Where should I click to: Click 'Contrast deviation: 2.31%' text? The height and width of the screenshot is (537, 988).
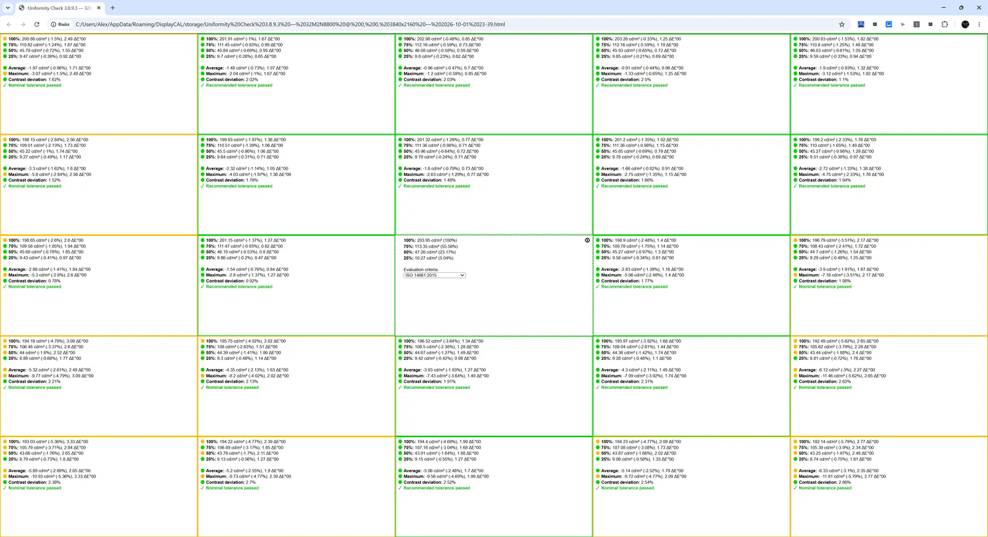point(627,381)
